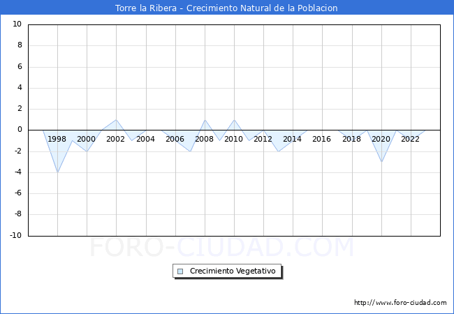Click the FORO-CIUDAD.COM watermark text
This screenshot has width=454, height=314.
pos(221,248)
